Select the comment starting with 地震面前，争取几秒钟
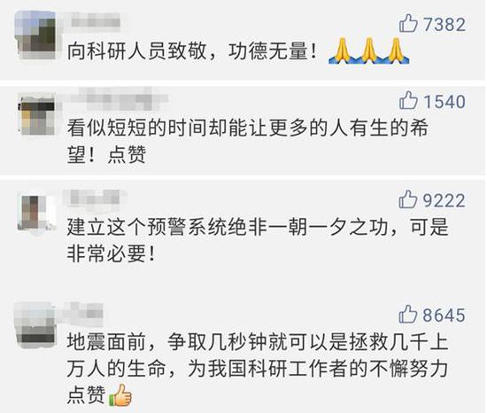This screenshot has width=487, height=413. tap(258, 369)
